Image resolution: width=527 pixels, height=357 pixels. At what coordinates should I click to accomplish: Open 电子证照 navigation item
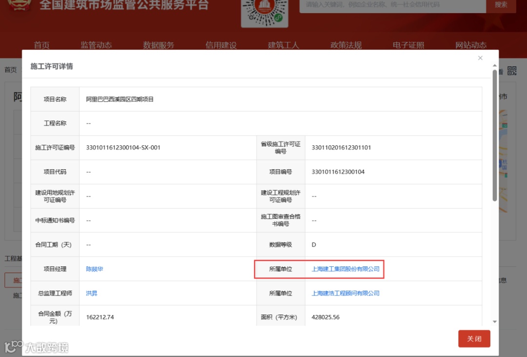point(408,45)
